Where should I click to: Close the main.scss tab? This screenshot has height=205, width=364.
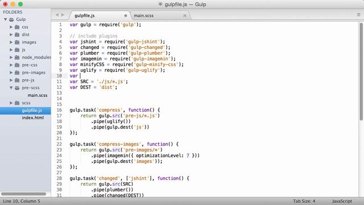click(x=184, y=15)
